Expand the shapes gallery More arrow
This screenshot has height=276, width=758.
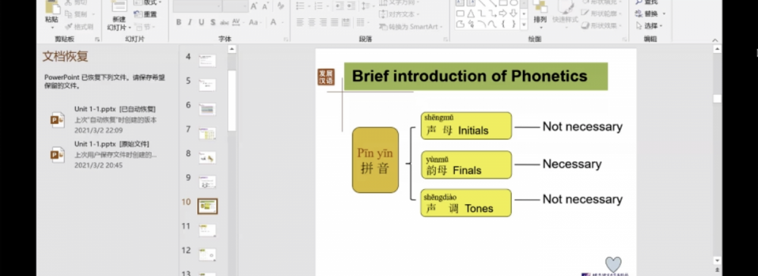coord(524,24)
